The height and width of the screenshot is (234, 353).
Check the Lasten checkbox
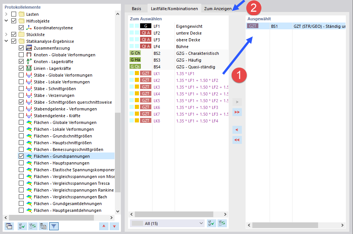(14, 14)
